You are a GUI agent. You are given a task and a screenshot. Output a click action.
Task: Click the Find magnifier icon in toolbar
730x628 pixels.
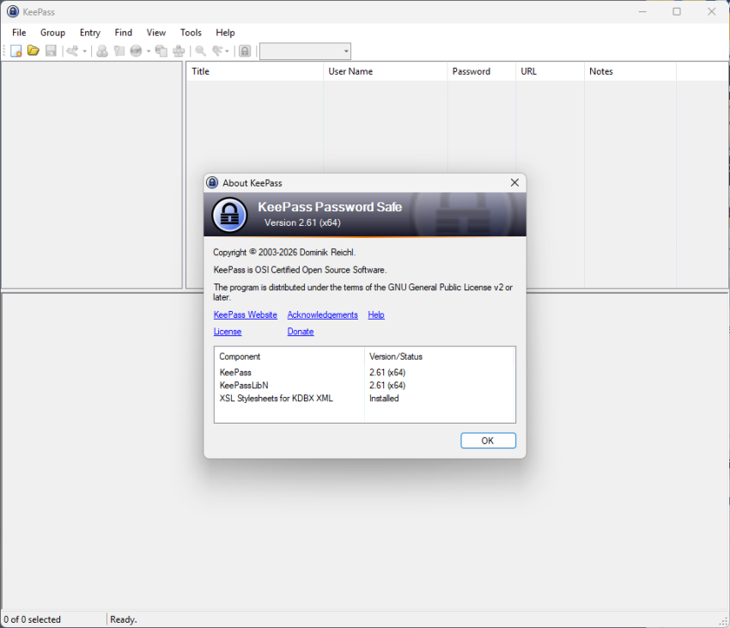200,52
